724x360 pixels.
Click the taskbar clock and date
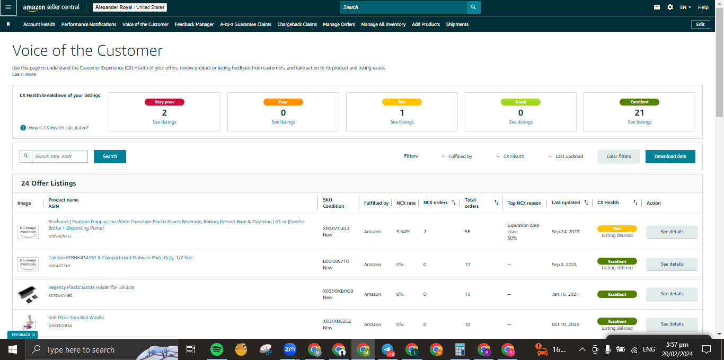click(x=677, y=349)
